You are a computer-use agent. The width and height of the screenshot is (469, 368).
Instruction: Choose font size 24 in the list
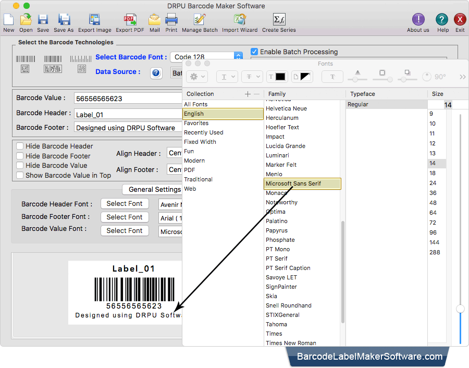pyautogui.click(x=437, y=183)
